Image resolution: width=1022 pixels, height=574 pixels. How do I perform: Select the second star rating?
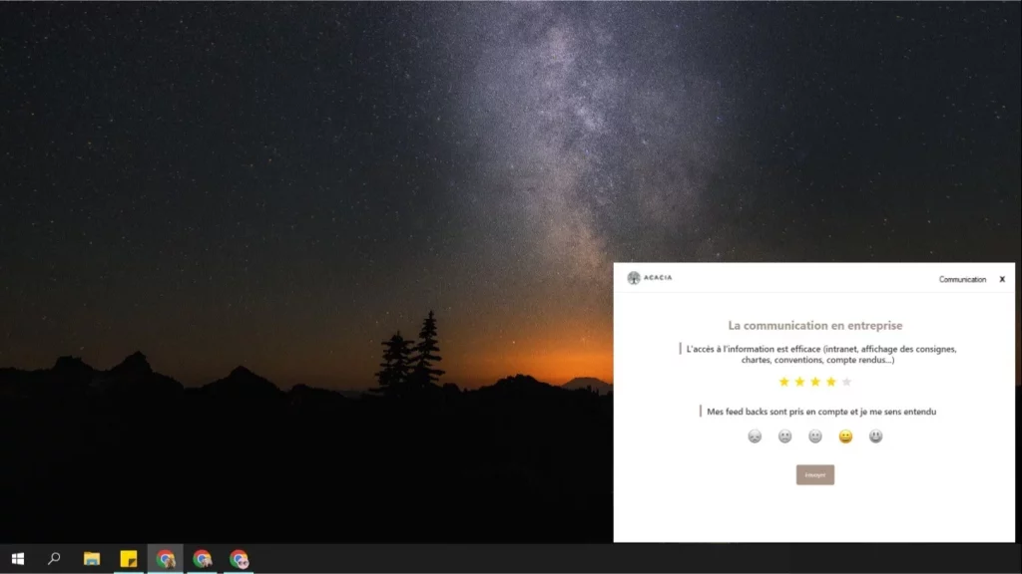click(799, 382)
